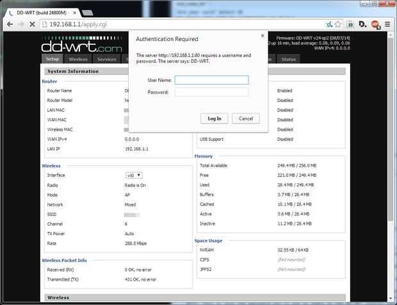
Task: Open the Wireless tab
Action: click(78, 59)
